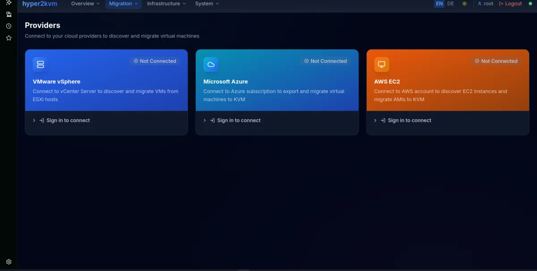Expand the Microsoft Azure sign-in chevron
Screen dimensions: 537x271
pos(205,120)
